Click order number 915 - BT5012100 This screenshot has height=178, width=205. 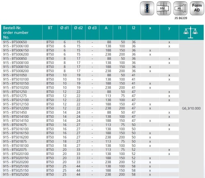click(16, 100)
